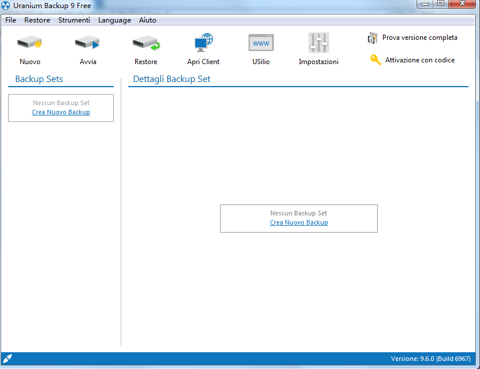This screenshot has height=369, width=480.
Task: Click the connection plug icon in status bar
Action: (8, 358)
